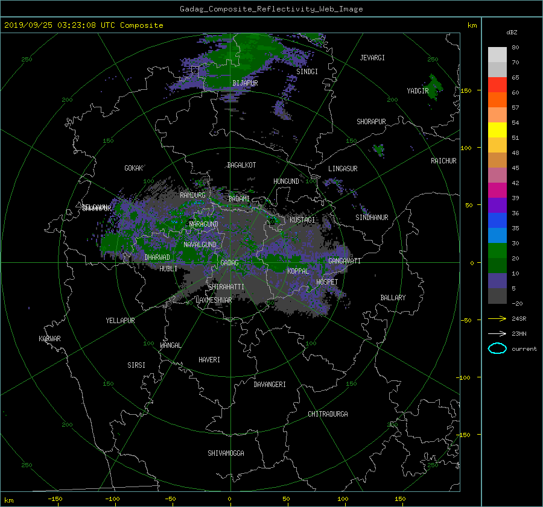Click the timestamp '2019/09/25 03:23:08 UTC Composite'
Viewport: 543px width, 507px height.
(83, 25)
